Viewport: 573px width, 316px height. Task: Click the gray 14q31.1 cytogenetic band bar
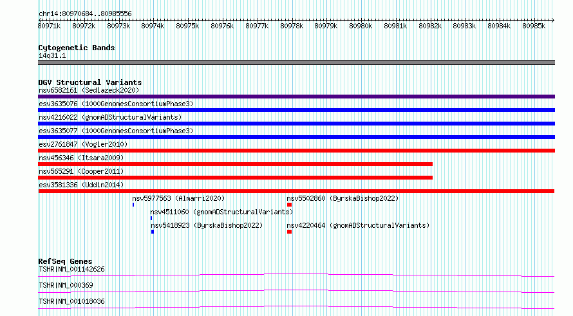pos(296,62)
